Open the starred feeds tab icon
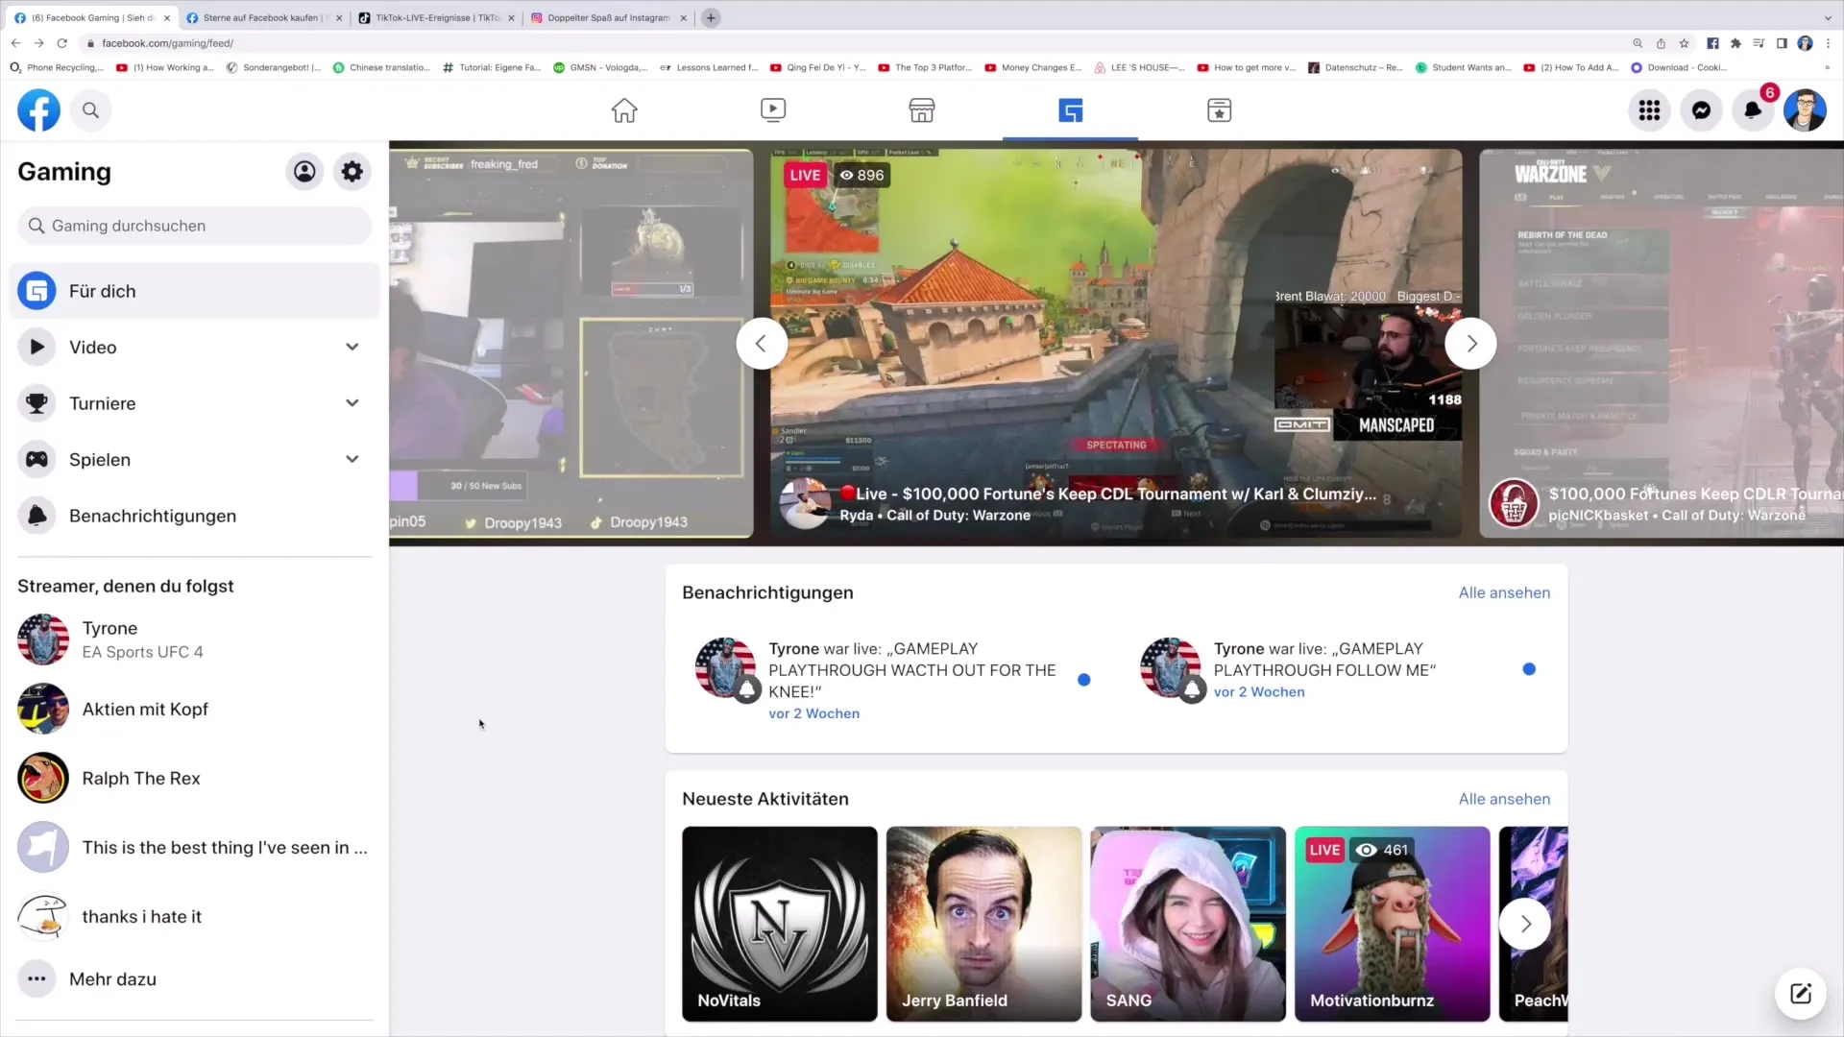This screenshot has width=1844, height=1037. coord(1220,110)
